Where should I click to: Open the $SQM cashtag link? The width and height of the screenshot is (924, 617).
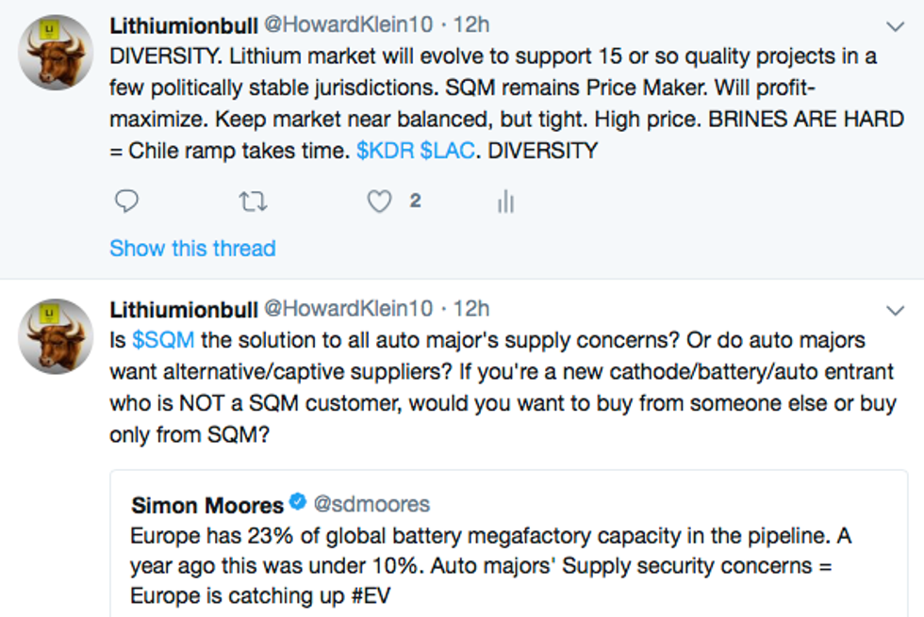pos(165,339)
